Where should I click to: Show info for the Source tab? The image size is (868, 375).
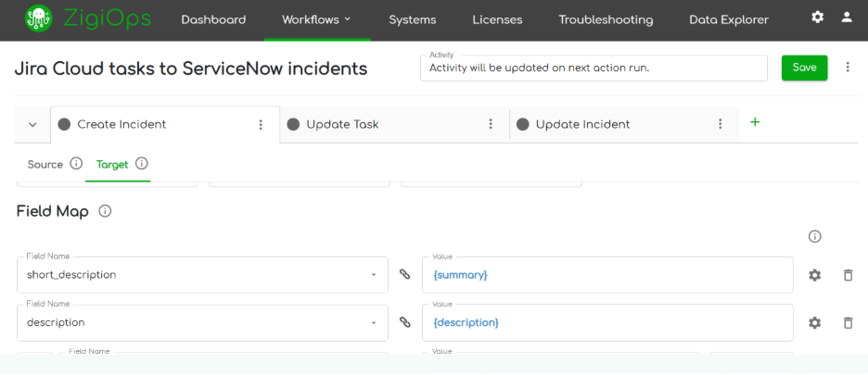76,164
